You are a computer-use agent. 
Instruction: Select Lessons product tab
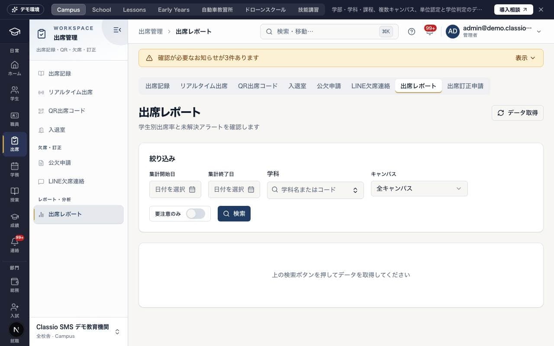pos(134,10)
